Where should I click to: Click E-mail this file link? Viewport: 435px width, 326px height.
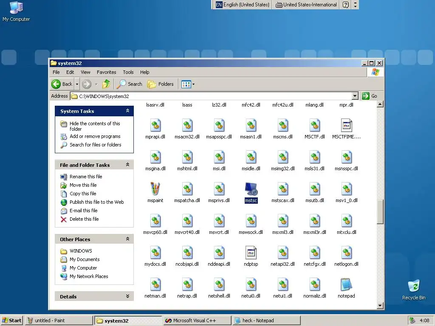(x=84, y=211)
